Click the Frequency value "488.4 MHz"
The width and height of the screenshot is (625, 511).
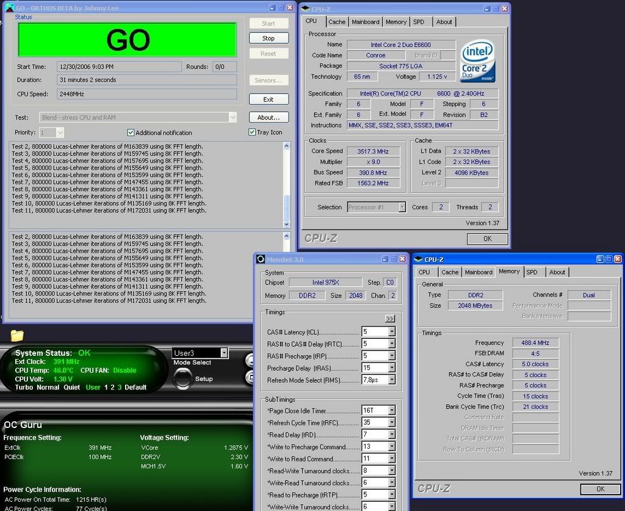point(535,342)
